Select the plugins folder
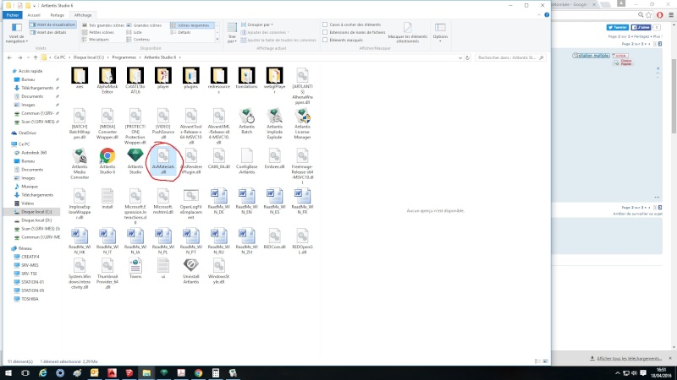 (x=191, y=78)
